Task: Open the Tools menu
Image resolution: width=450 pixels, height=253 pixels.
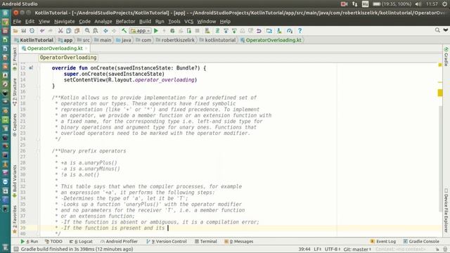Action: pos(174,22)
